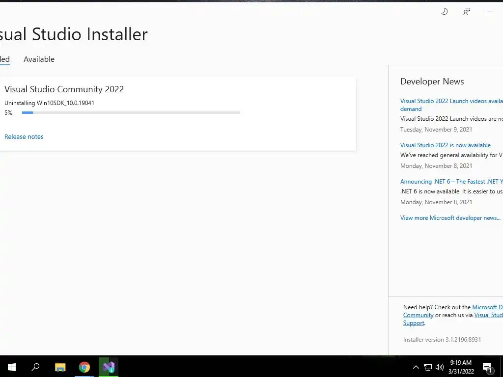View more Microsoft developer news
The image size is (503, 377).
450,217
